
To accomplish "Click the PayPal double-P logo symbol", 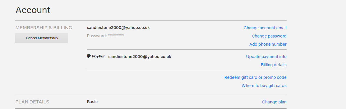I will [89, 56].
